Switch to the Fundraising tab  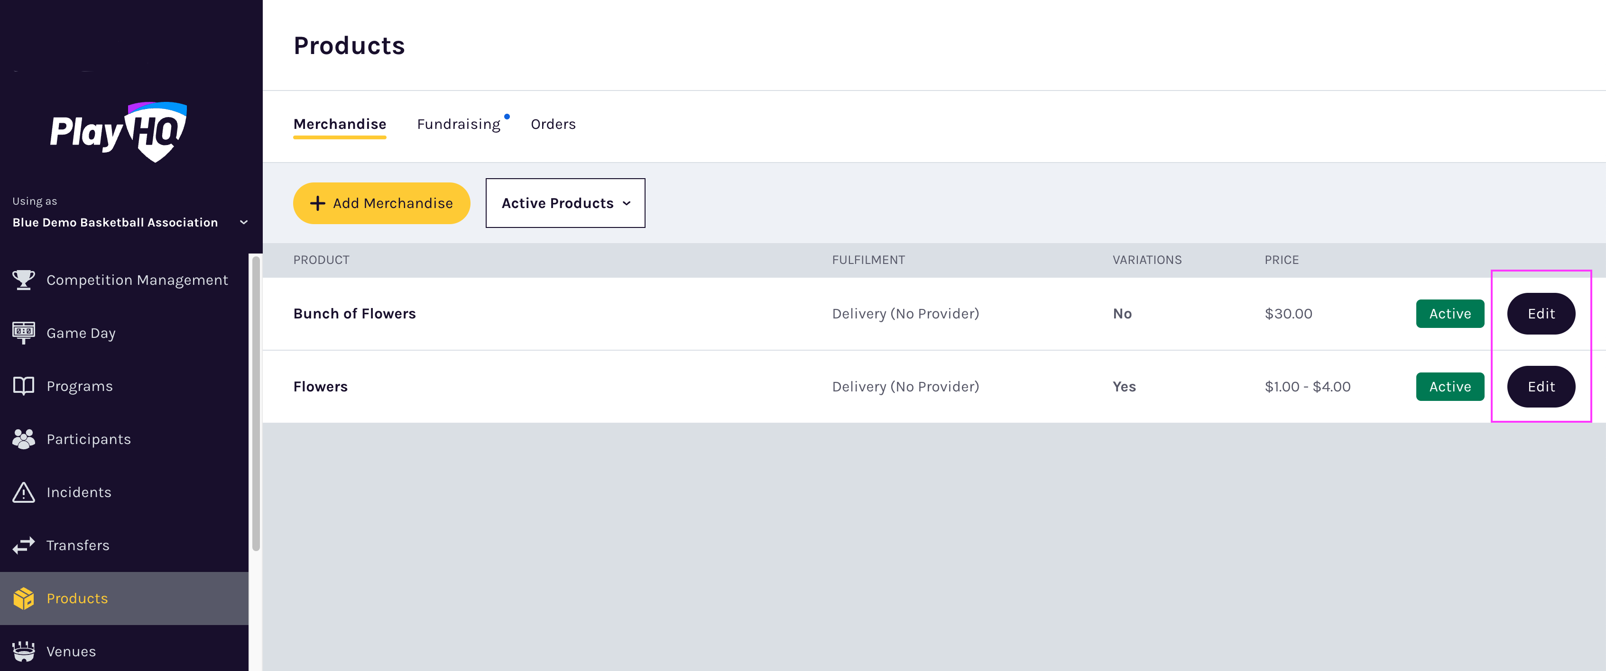(459, 124)
